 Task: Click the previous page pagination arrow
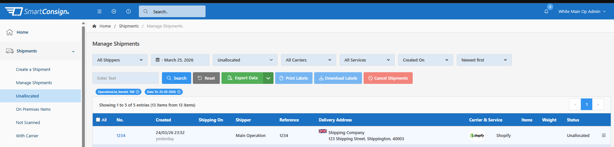point(575,104)
